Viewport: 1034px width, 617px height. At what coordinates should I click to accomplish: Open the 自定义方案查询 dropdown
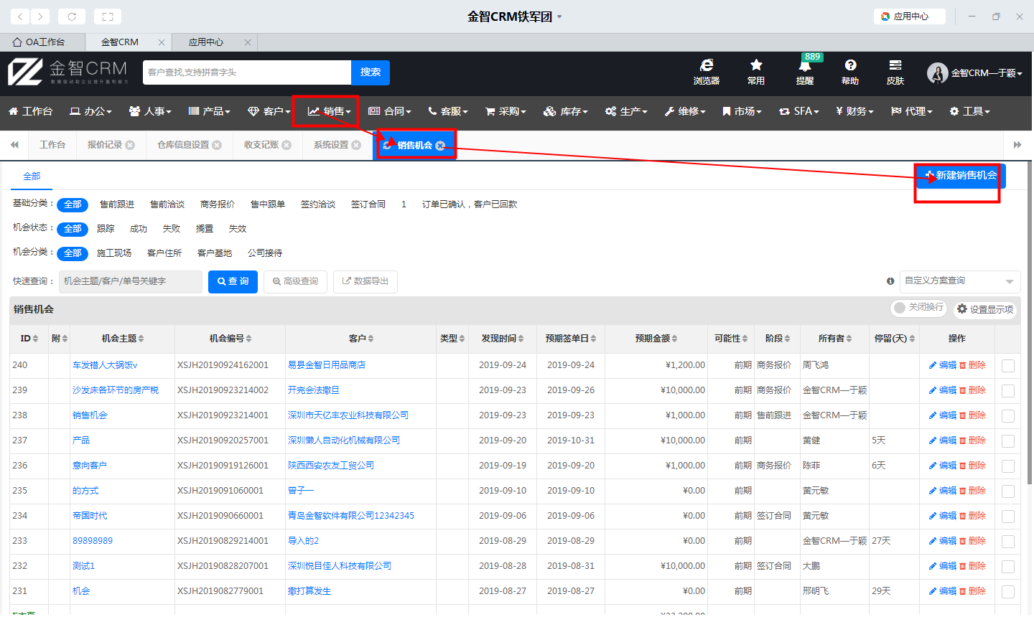click(x=960, y=281)
